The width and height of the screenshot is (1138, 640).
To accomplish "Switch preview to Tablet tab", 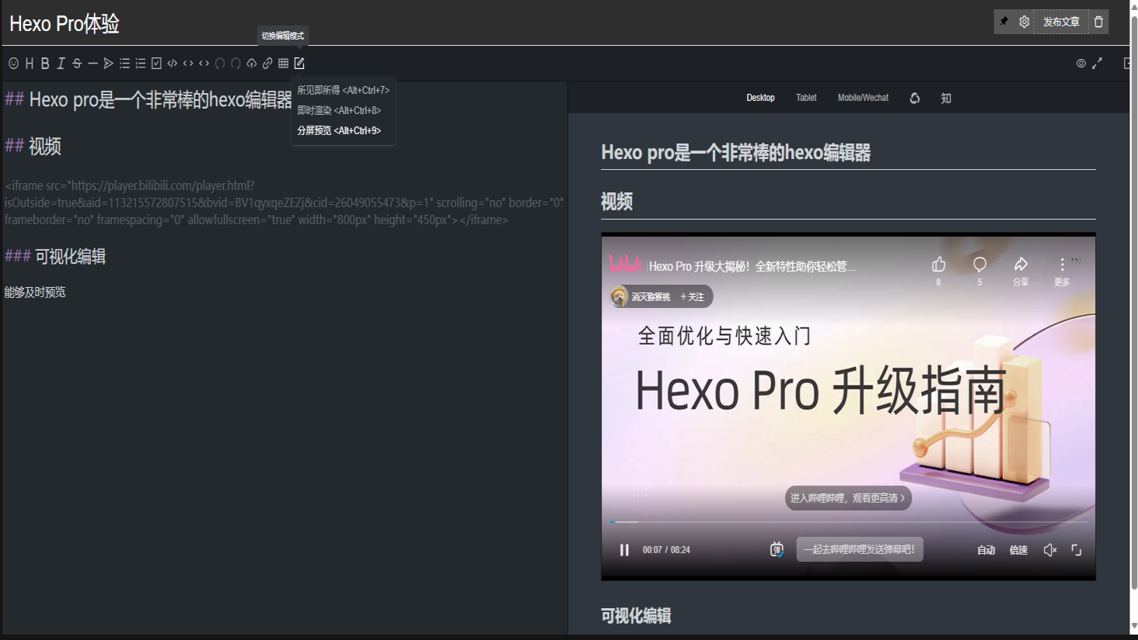I will (806, 98).
